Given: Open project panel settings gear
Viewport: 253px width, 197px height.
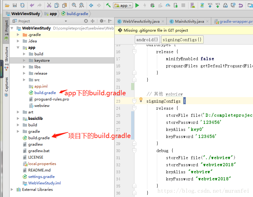Looking at the screenshot, I should click(102, 21).
